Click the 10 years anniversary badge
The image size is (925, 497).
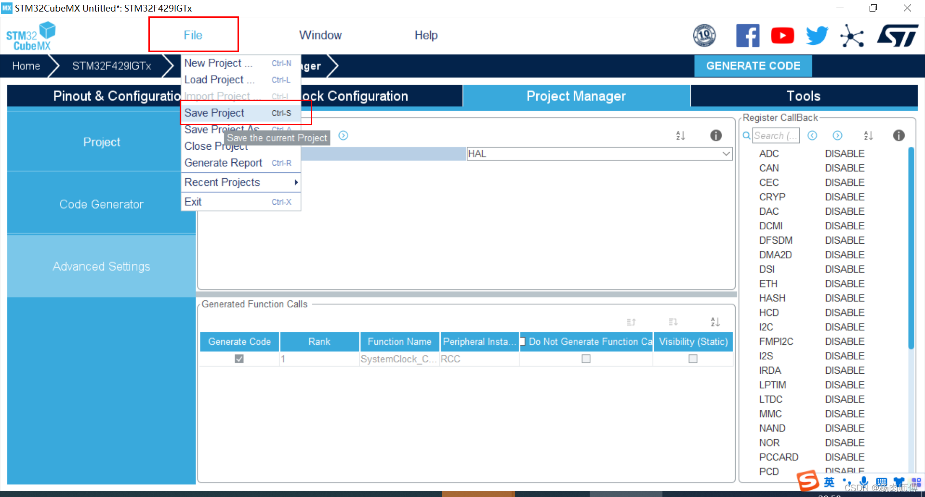704,36
